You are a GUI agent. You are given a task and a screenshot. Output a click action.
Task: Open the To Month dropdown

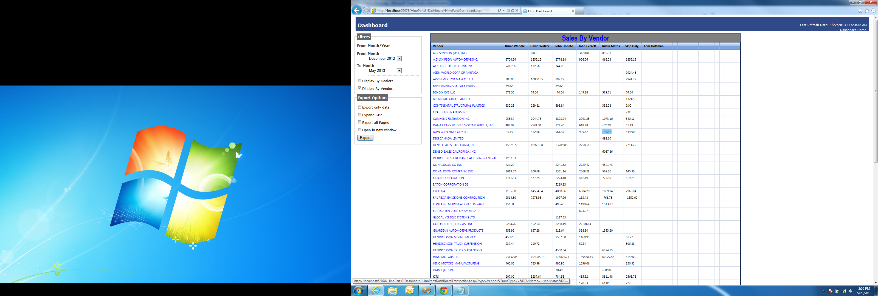tap(399, 70)
